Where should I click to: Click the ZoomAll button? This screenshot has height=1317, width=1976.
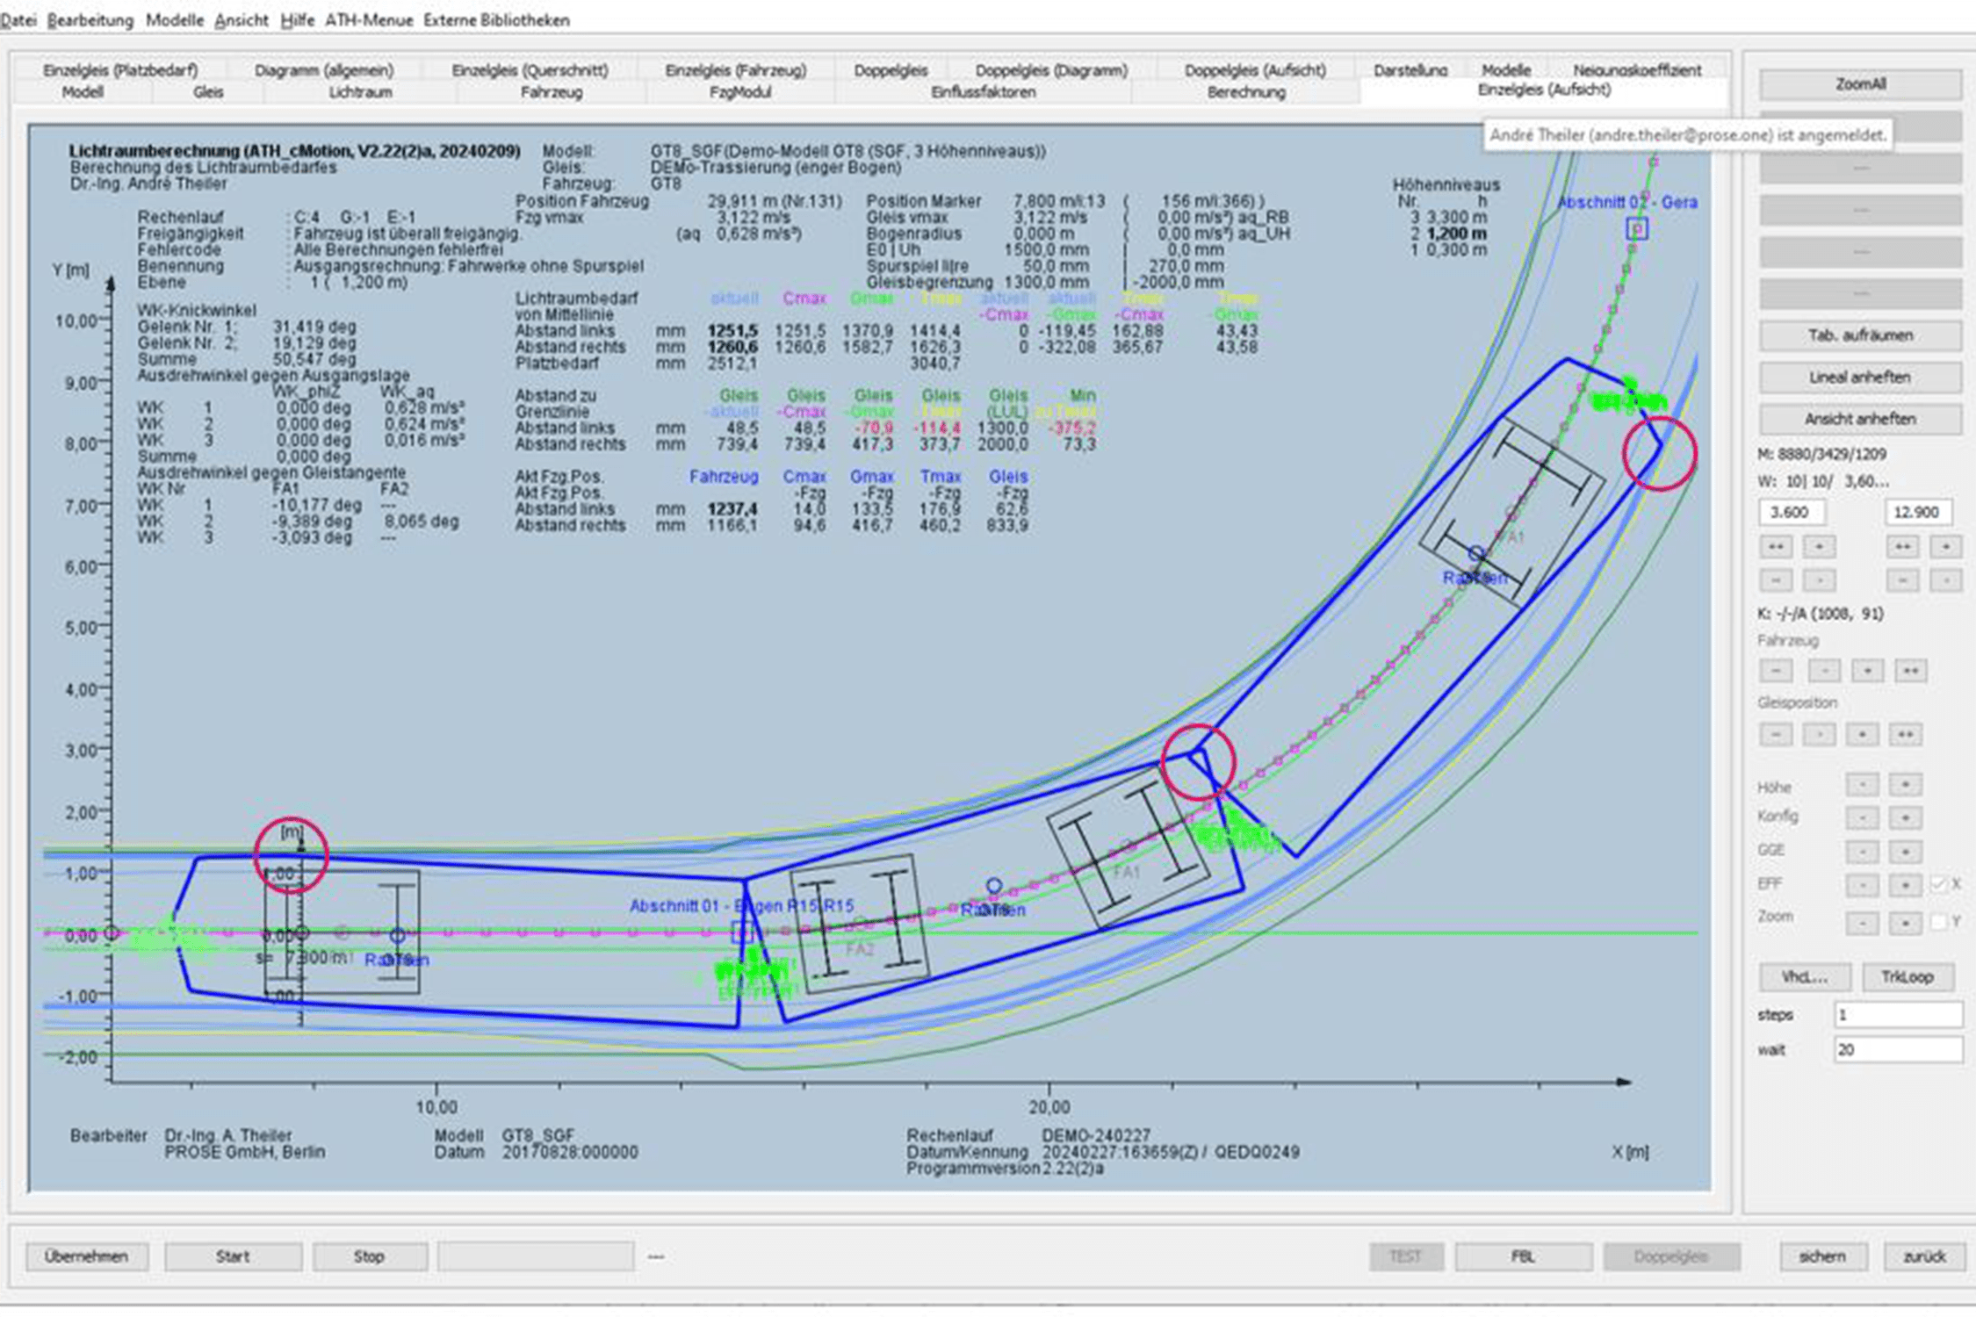(x=1859, y=84)
